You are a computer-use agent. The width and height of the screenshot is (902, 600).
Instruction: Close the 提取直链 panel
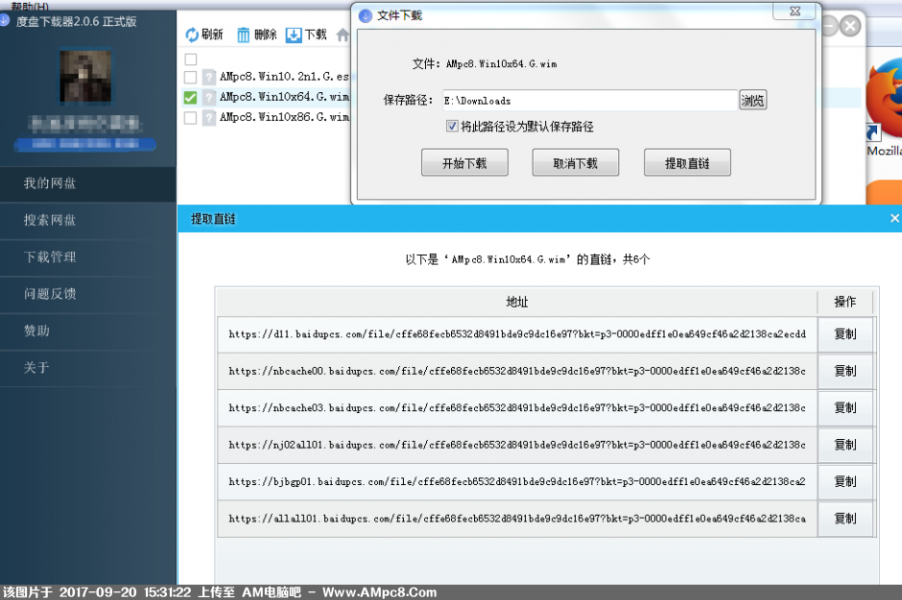(x=894, y=219)
